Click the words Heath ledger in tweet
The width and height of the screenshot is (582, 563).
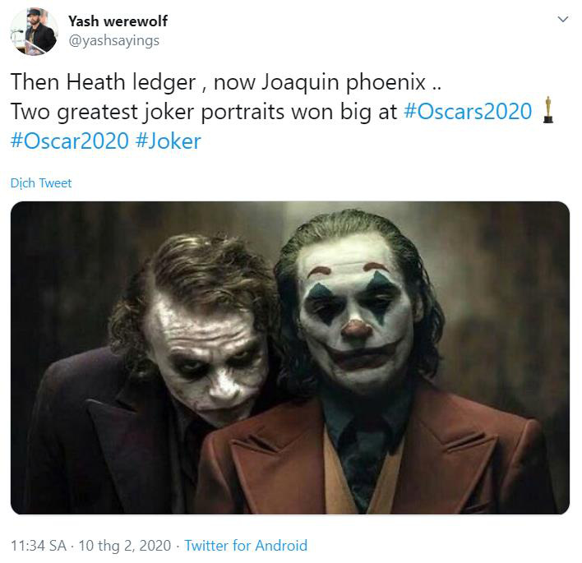[x=131, y=82]
